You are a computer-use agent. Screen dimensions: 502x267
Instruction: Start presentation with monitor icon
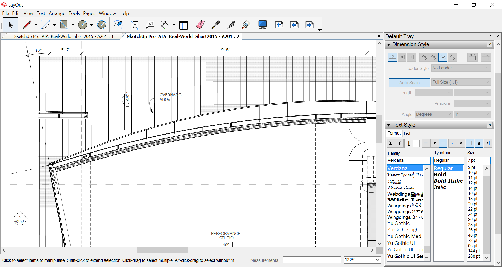click(262, 25)
